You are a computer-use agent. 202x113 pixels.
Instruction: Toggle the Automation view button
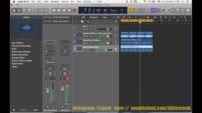tap(113, 17)
